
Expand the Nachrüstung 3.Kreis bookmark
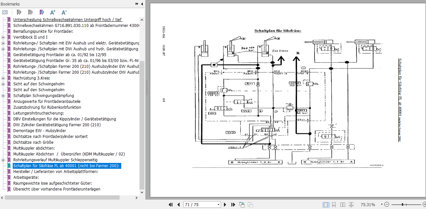pyautogui.click(x=3, y=78)
